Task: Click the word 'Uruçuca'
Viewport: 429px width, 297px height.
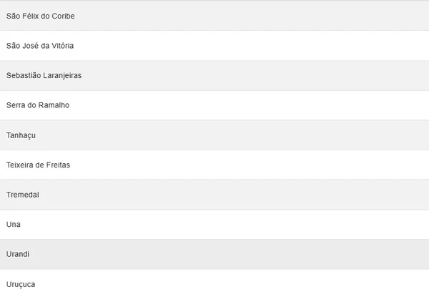Action: (x=20, y=285)
